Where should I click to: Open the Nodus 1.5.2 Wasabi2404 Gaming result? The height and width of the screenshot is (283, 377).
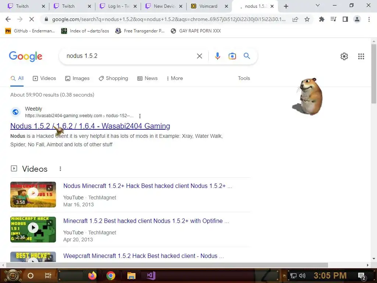point(90,126)
